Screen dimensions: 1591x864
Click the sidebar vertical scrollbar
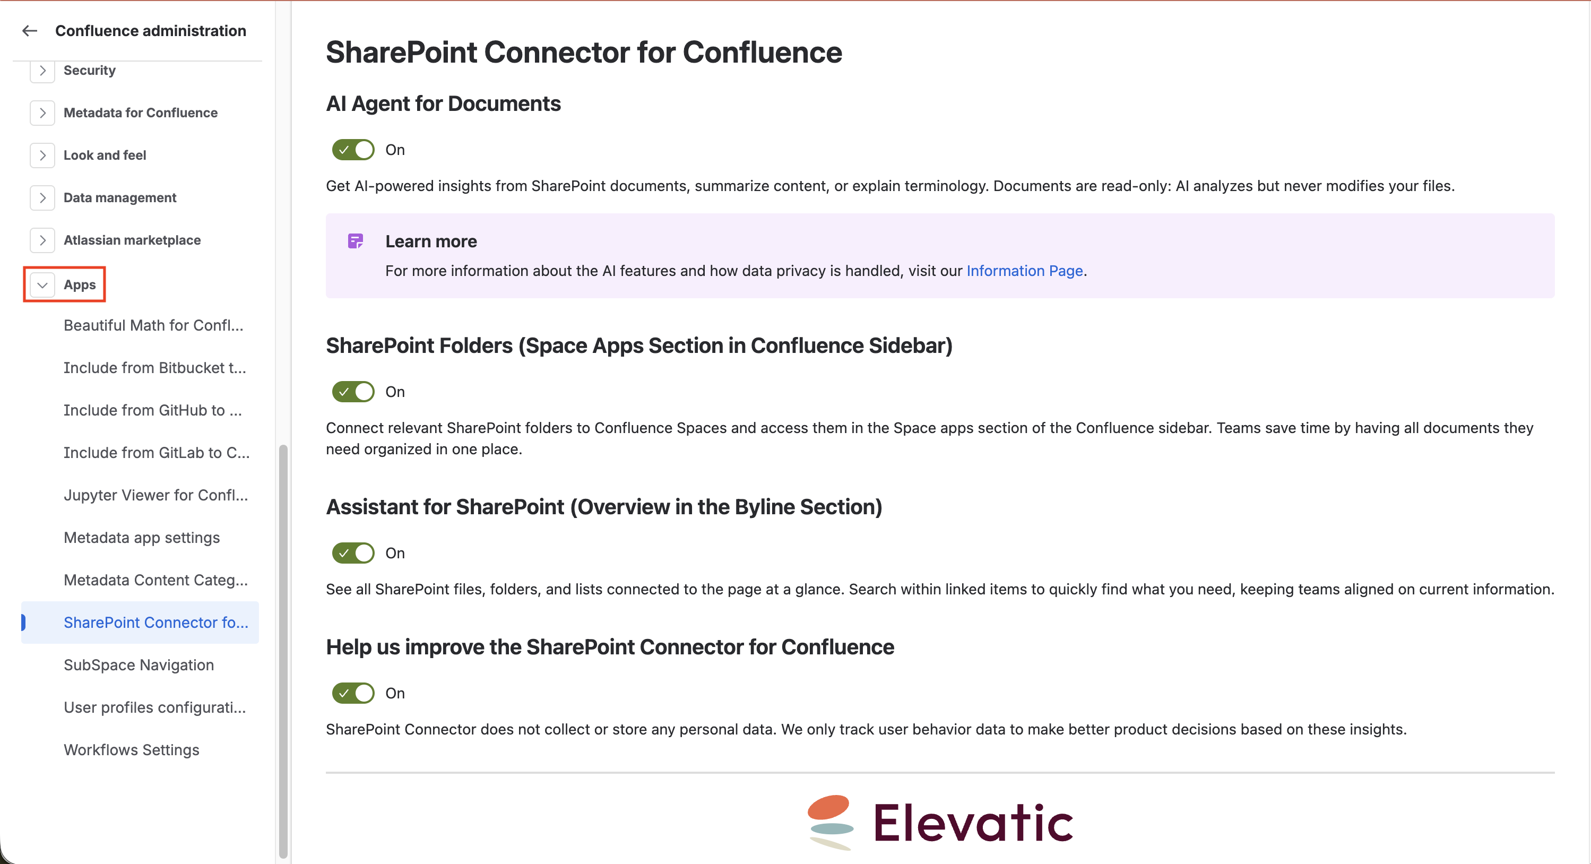[x=283, y=651]
